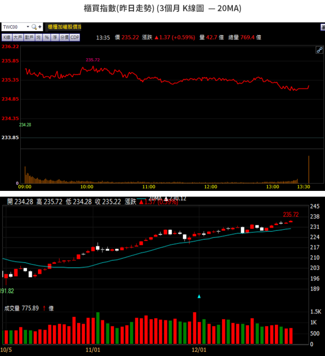Click the 收 235.22 close value in K chart
This screenshot has height=356, width=325.
108,202
